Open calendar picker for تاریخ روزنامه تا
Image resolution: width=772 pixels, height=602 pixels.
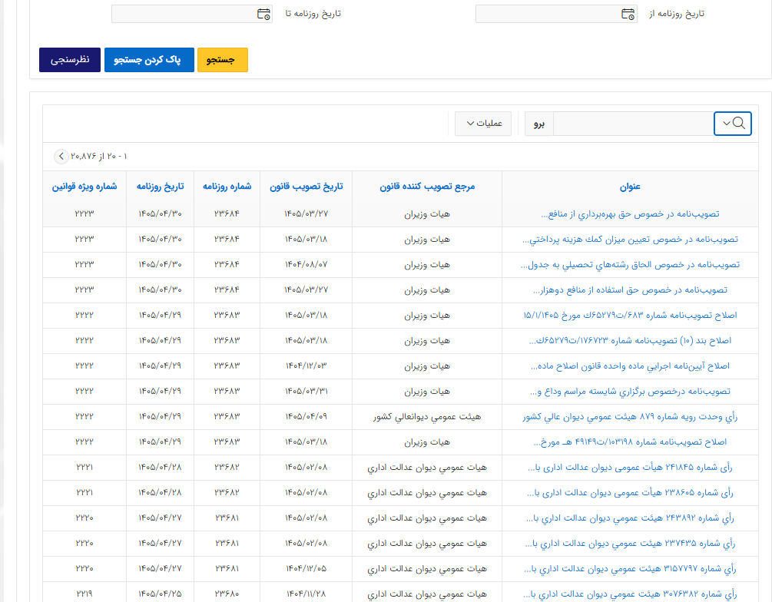click(264, 14)
